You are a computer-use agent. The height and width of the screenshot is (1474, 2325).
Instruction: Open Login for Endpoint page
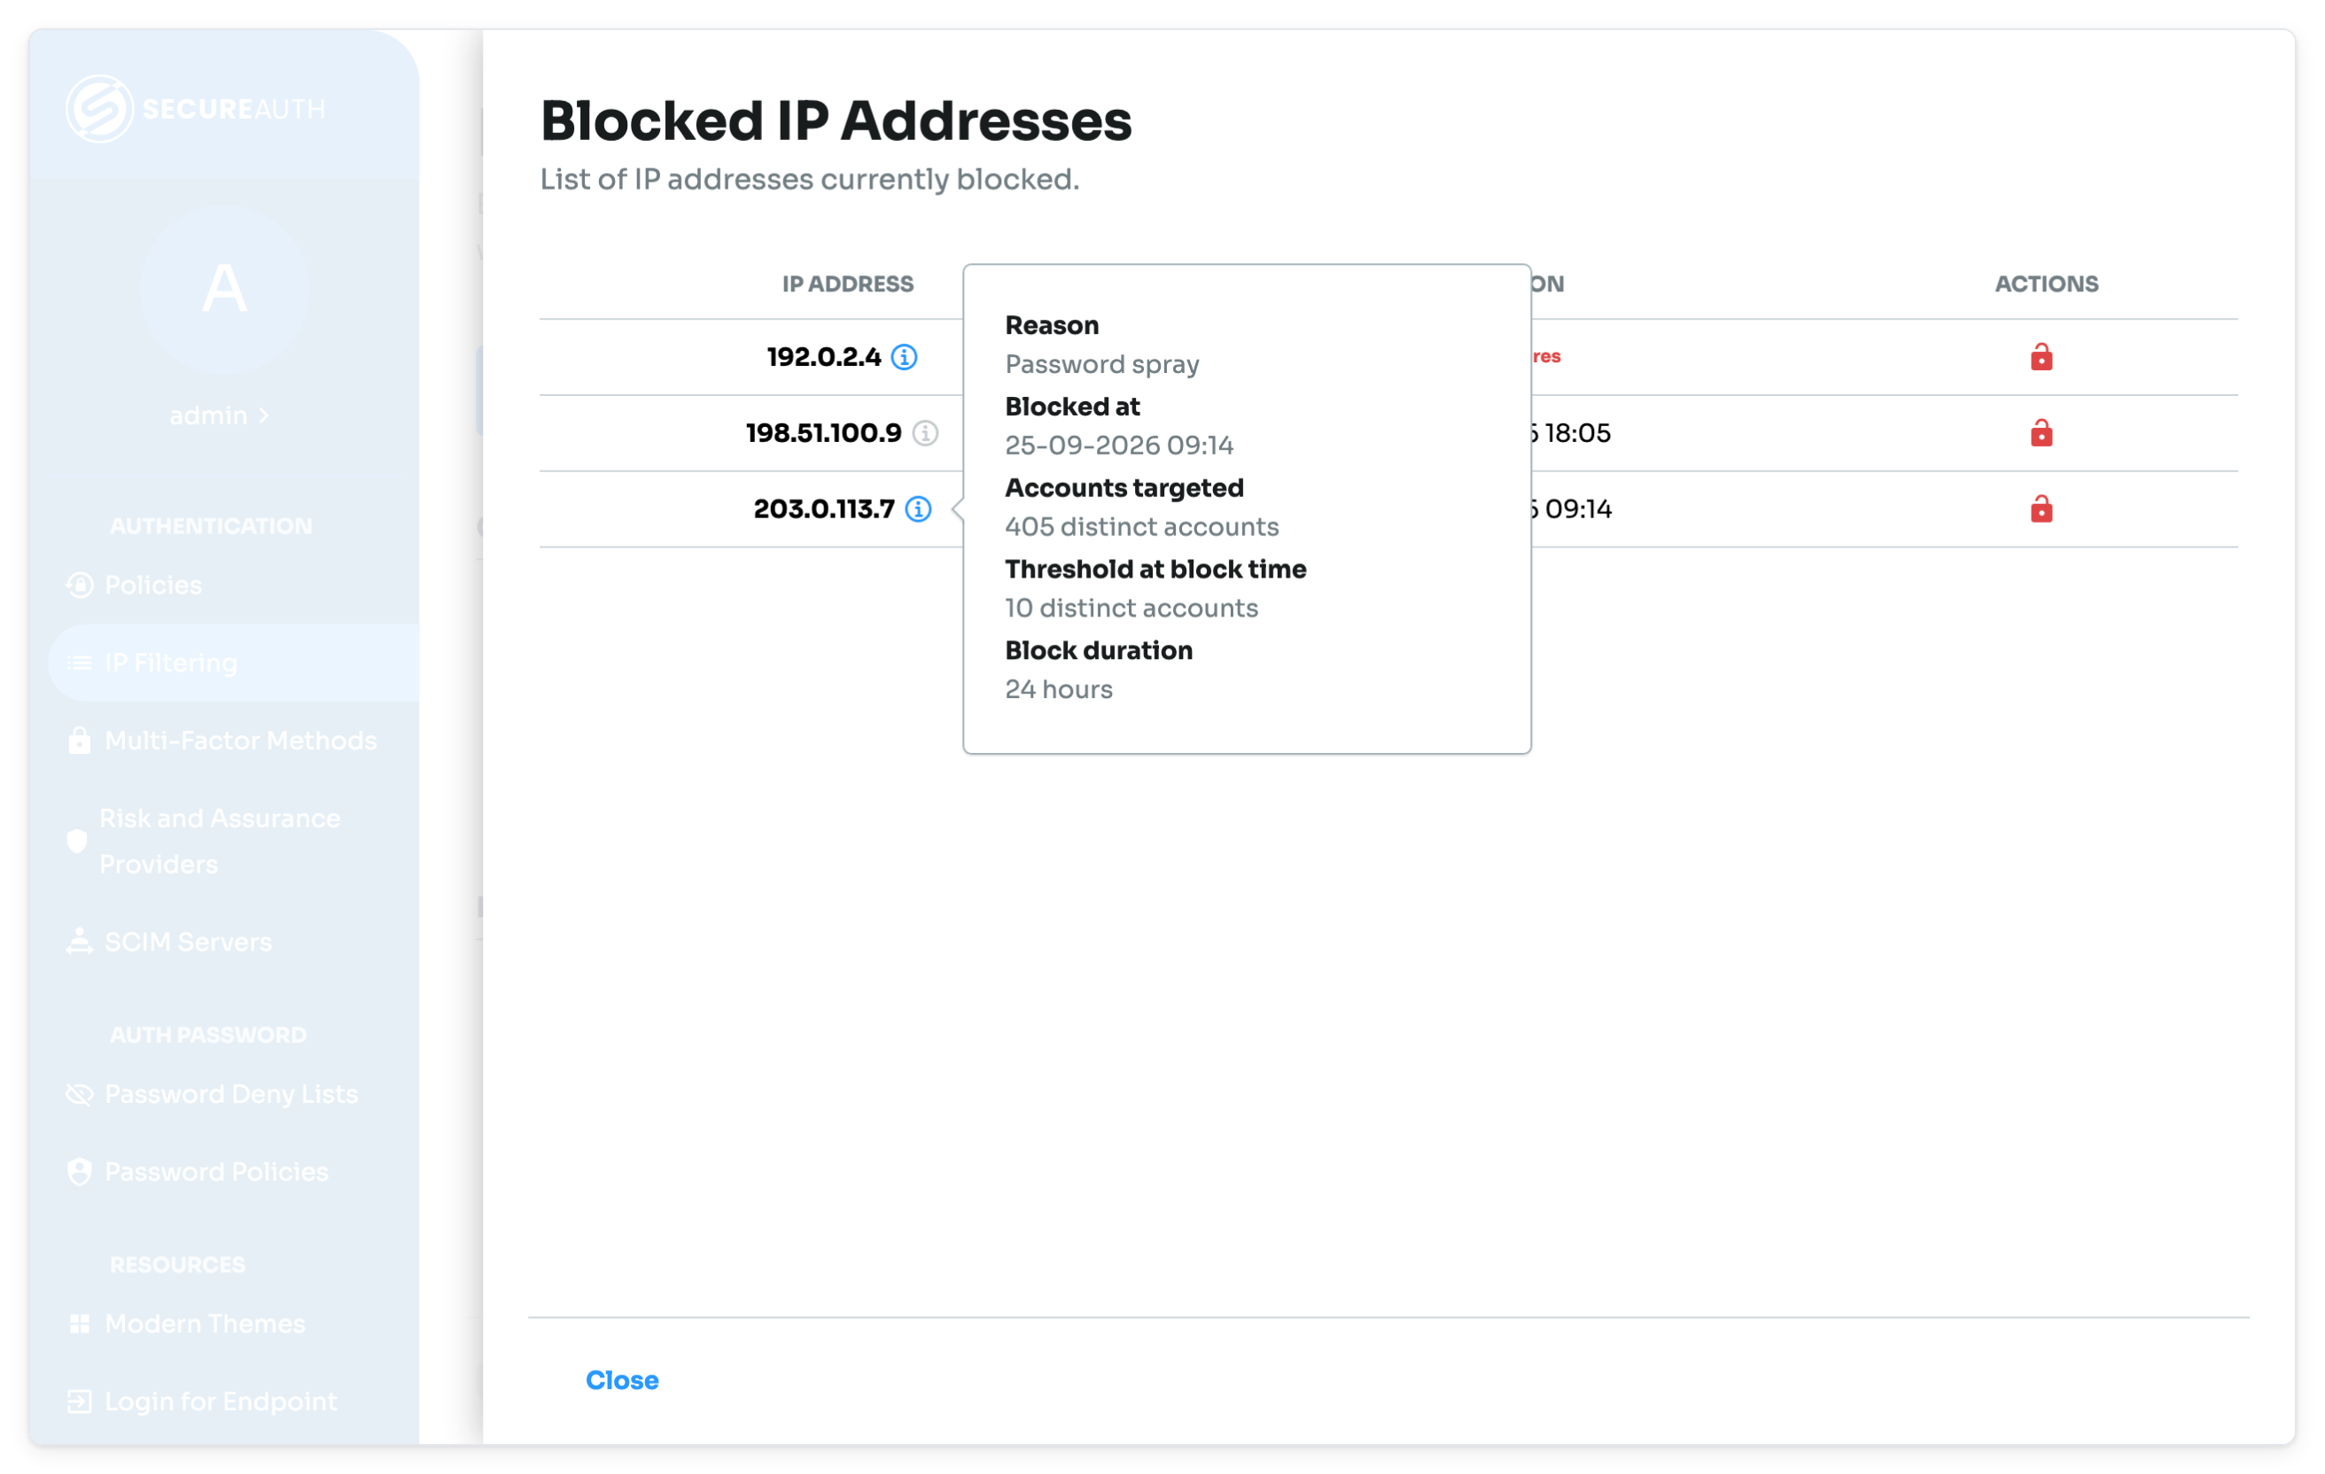[222, 1400]
